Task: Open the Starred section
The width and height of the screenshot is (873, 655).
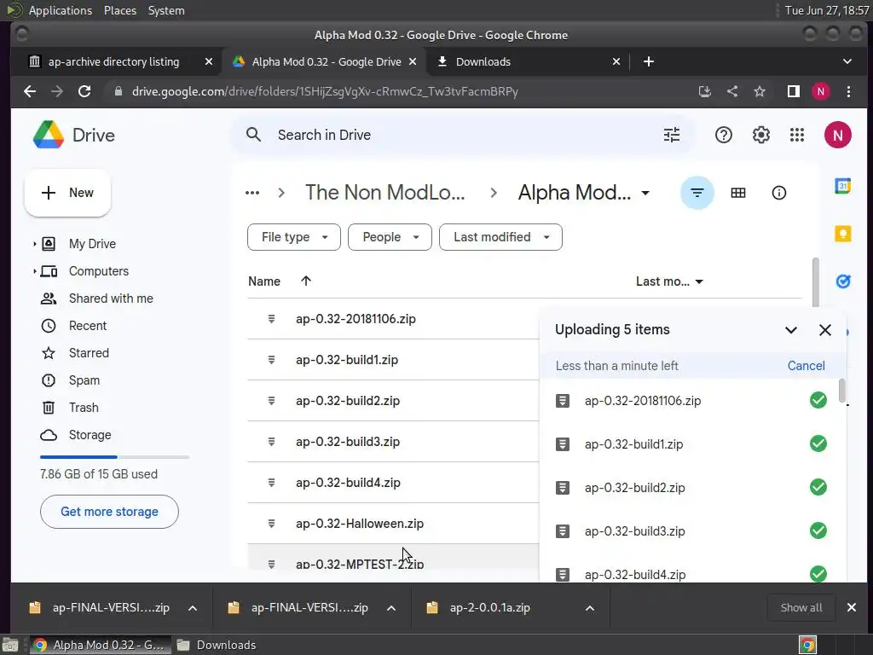Action: tap(89, 353)
